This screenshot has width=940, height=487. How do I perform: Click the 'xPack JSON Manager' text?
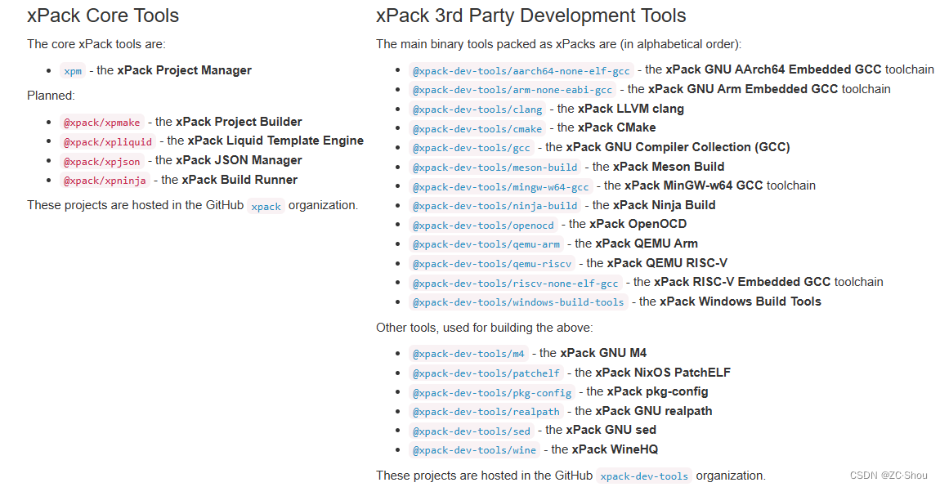239,160
